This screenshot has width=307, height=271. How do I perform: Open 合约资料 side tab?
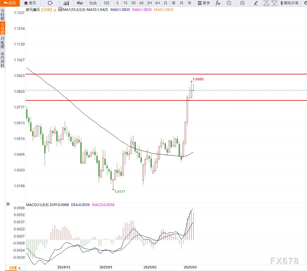point(2,60)
